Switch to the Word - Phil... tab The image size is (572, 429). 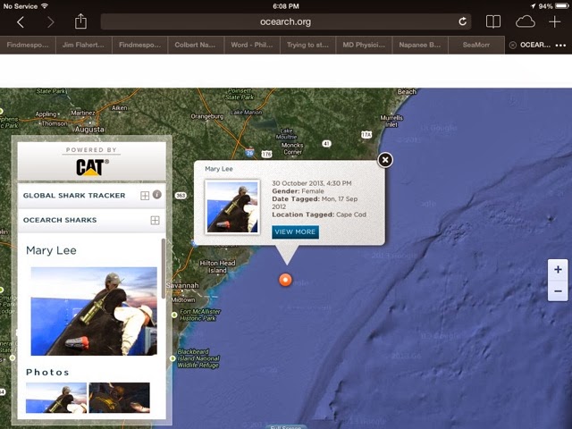click(x=252, y=45)
